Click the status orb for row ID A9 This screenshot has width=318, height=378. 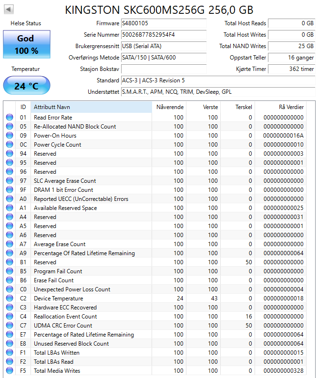pos(10,253)
